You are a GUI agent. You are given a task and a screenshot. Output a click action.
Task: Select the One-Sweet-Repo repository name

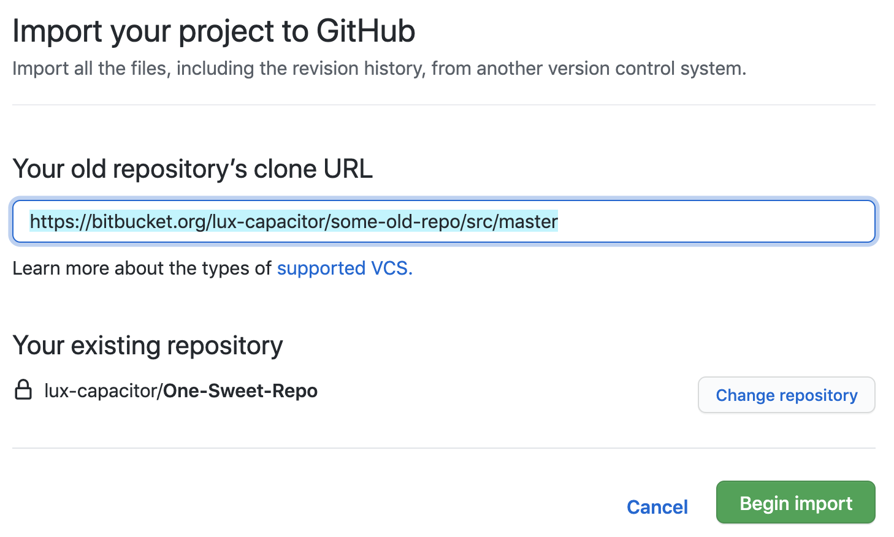click(x=240, y=391)
